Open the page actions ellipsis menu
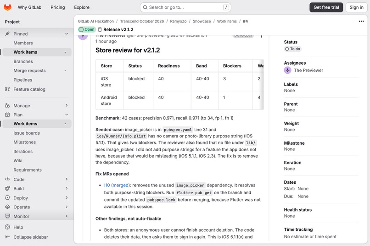 [361, 21]
